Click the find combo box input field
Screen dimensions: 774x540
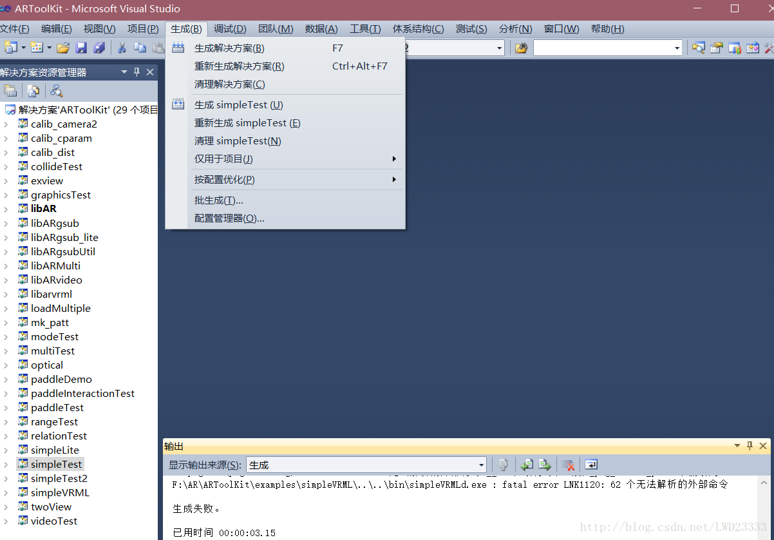click(x=602, y=48)
